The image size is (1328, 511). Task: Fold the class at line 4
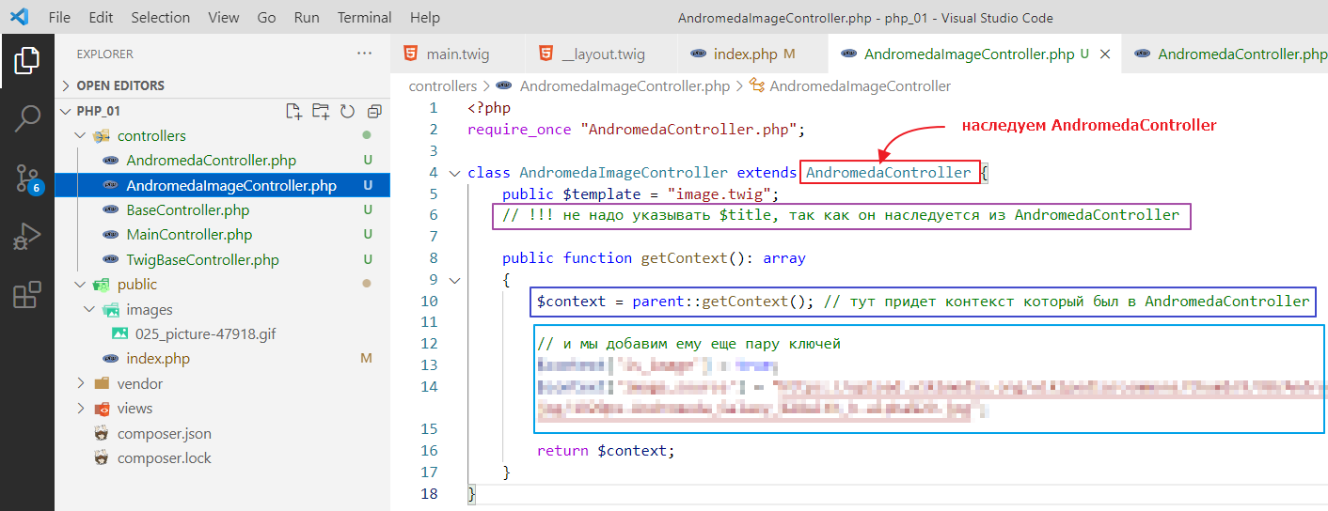tap(454, 173)
